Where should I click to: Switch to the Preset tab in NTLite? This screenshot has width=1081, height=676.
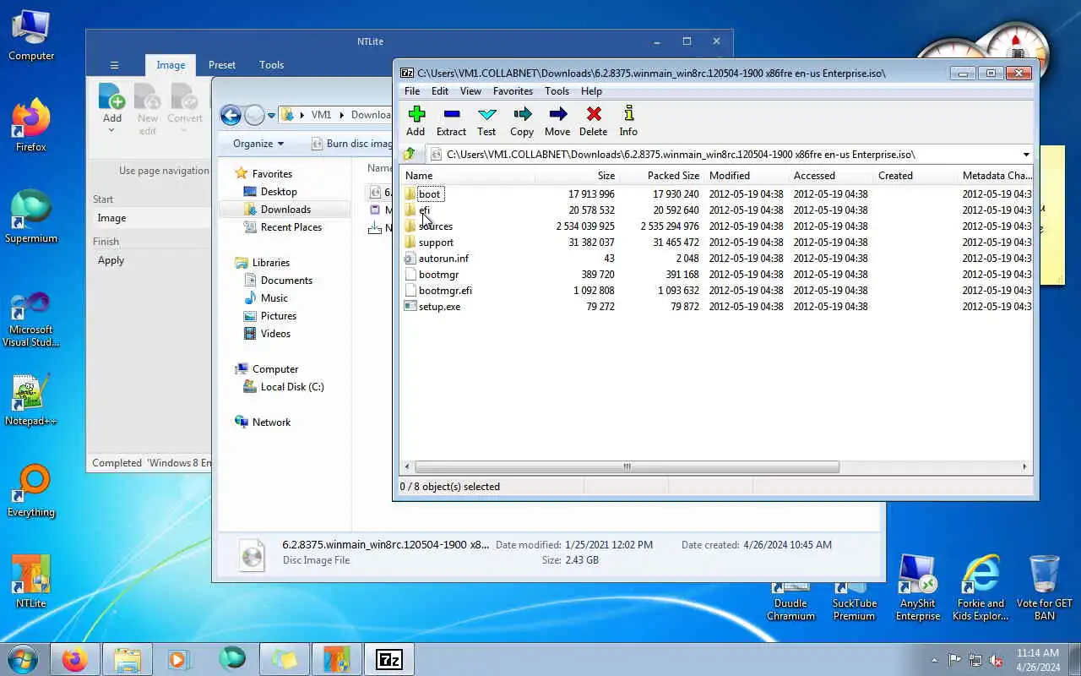pos(222,65)
